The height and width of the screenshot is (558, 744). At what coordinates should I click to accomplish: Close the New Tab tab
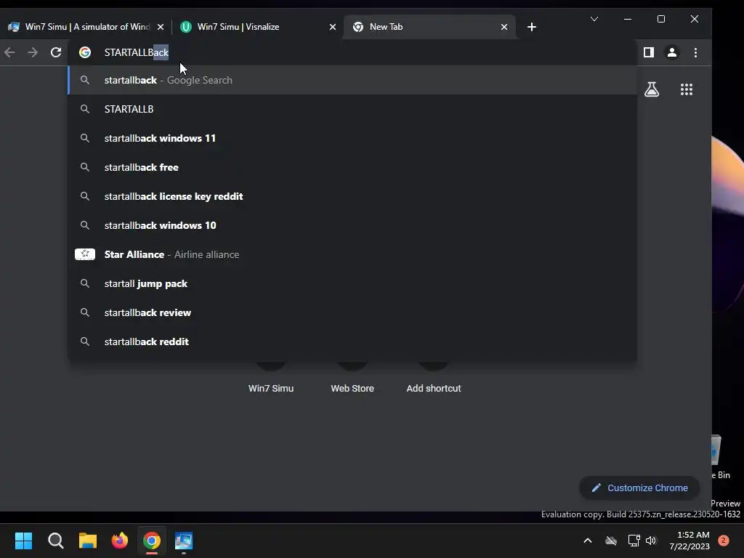[504, 27]
